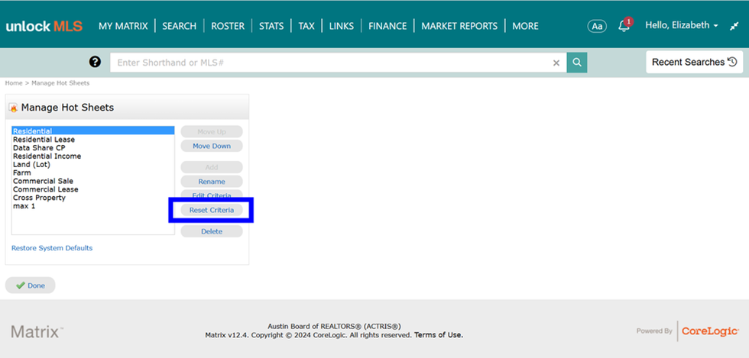Screen dimensions: 749x358
Task: Open the Terms of Use link
Action: click(x=439, y=335)
